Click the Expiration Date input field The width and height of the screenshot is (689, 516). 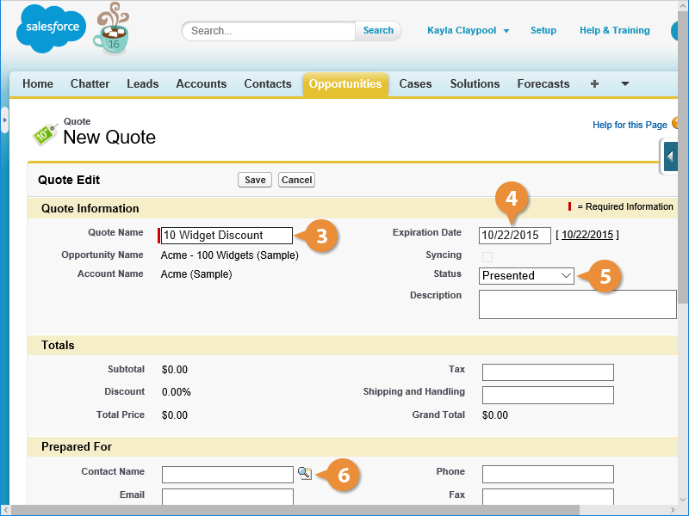click(x=514, y=235)
